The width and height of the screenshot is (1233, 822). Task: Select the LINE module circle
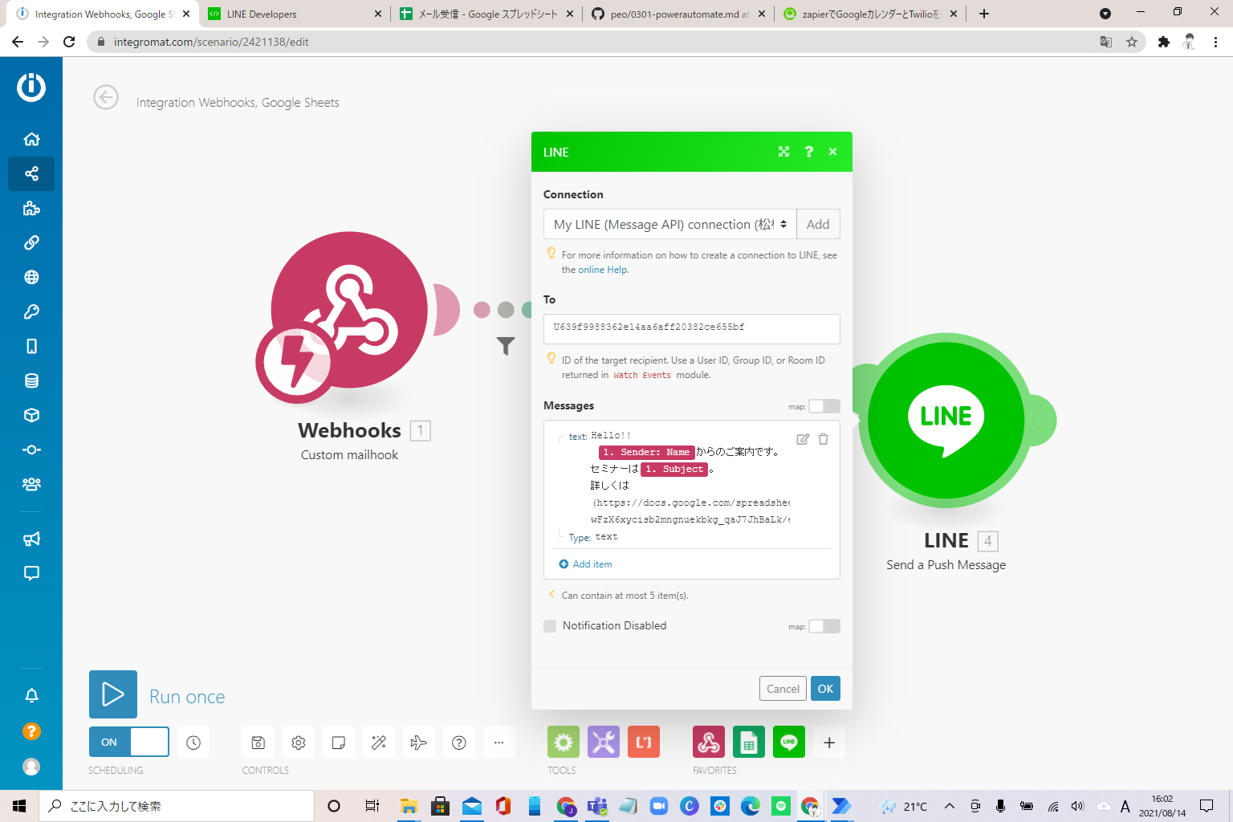tap(946, 419)
